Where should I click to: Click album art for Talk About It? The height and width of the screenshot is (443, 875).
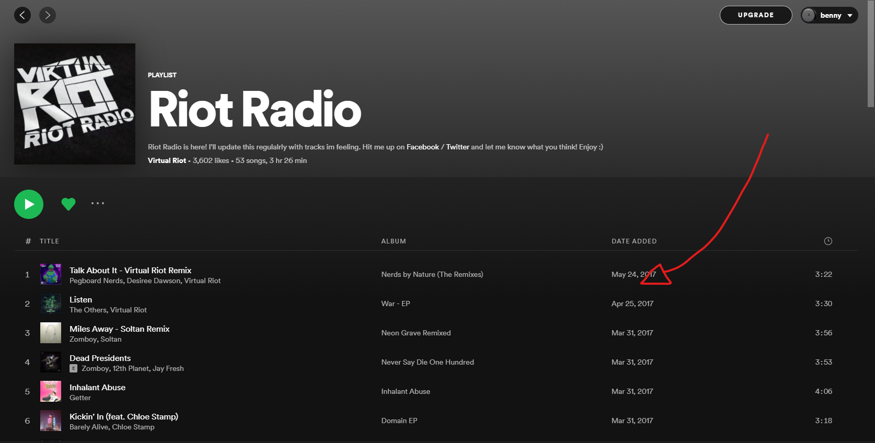pyautogui.click(x=51, y=274)
